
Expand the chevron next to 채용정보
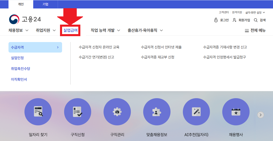[x=27, y=30]
